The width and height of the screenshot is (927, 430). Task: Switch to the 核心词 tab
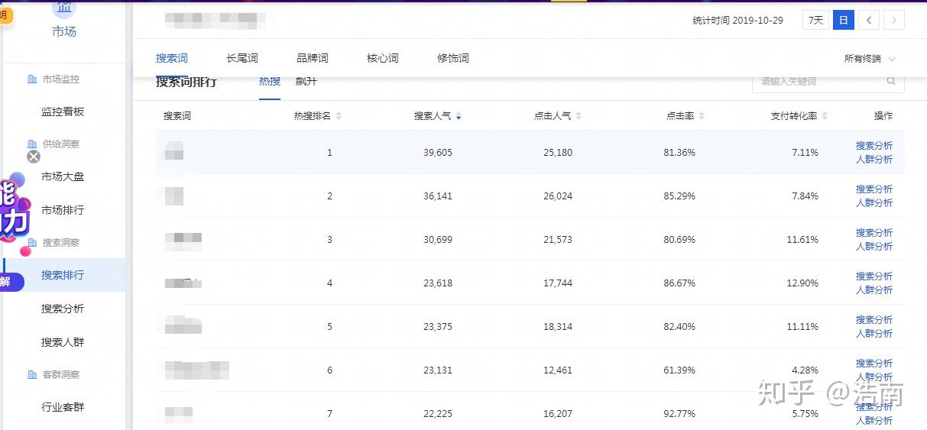click(x=383, y=58)
